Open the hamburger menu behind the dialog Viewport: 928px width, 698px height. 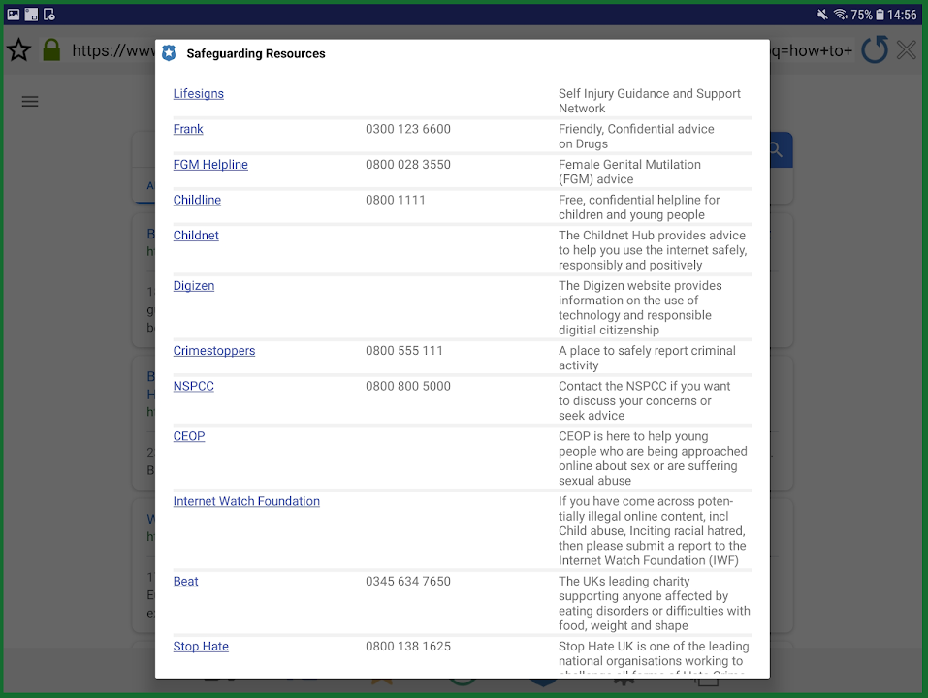(x=30, y=102)
